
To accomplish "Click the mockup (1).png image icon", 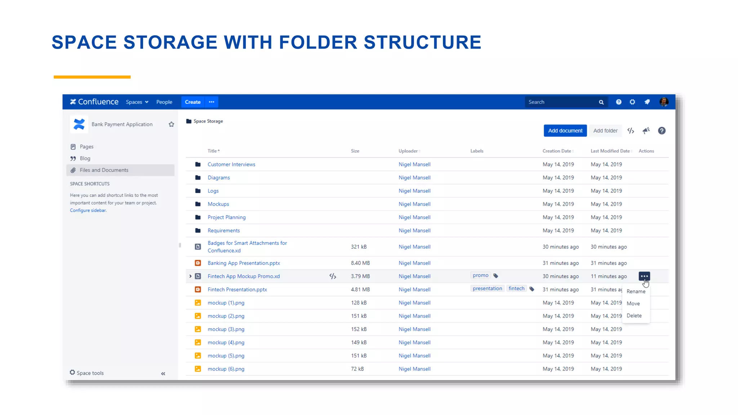I will click(x=198, y=303).
